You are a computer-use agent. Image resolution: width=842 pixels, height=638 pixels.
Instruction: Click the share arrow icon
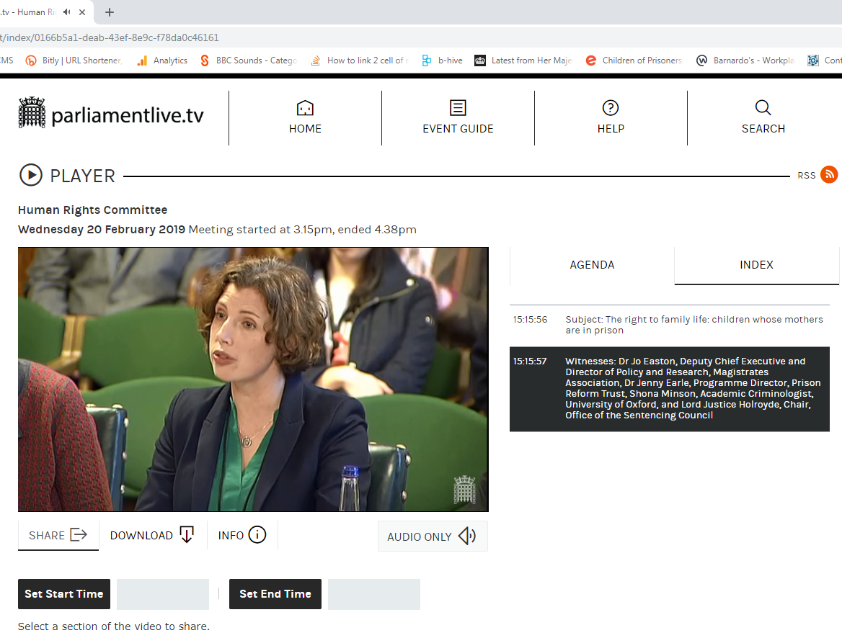pyautogui.click(x=79, y=534)
